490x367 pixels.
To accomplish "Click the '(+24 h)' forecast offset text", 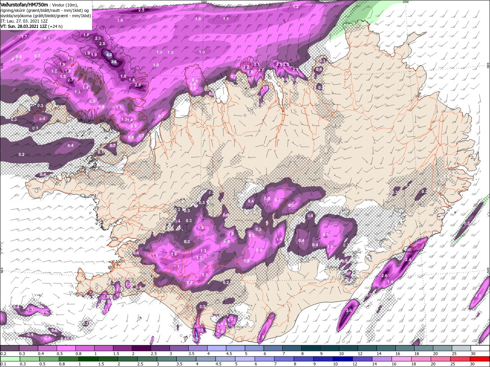I will point(56,26).
